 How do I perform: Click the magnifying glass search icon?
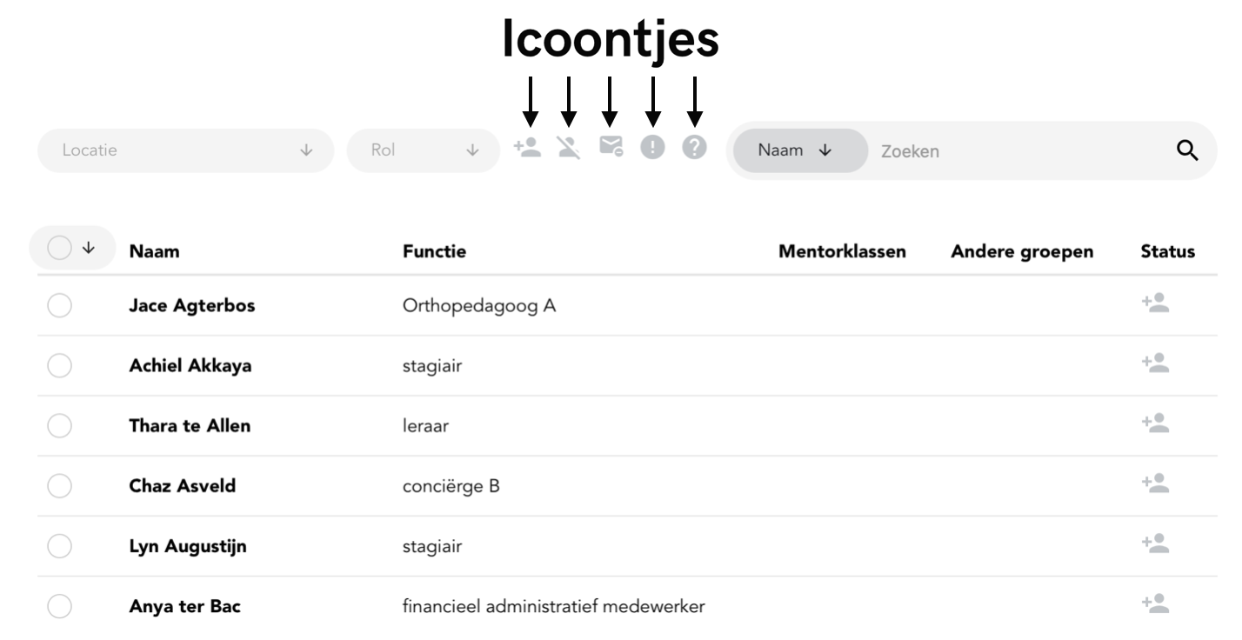pos(1186,150)
